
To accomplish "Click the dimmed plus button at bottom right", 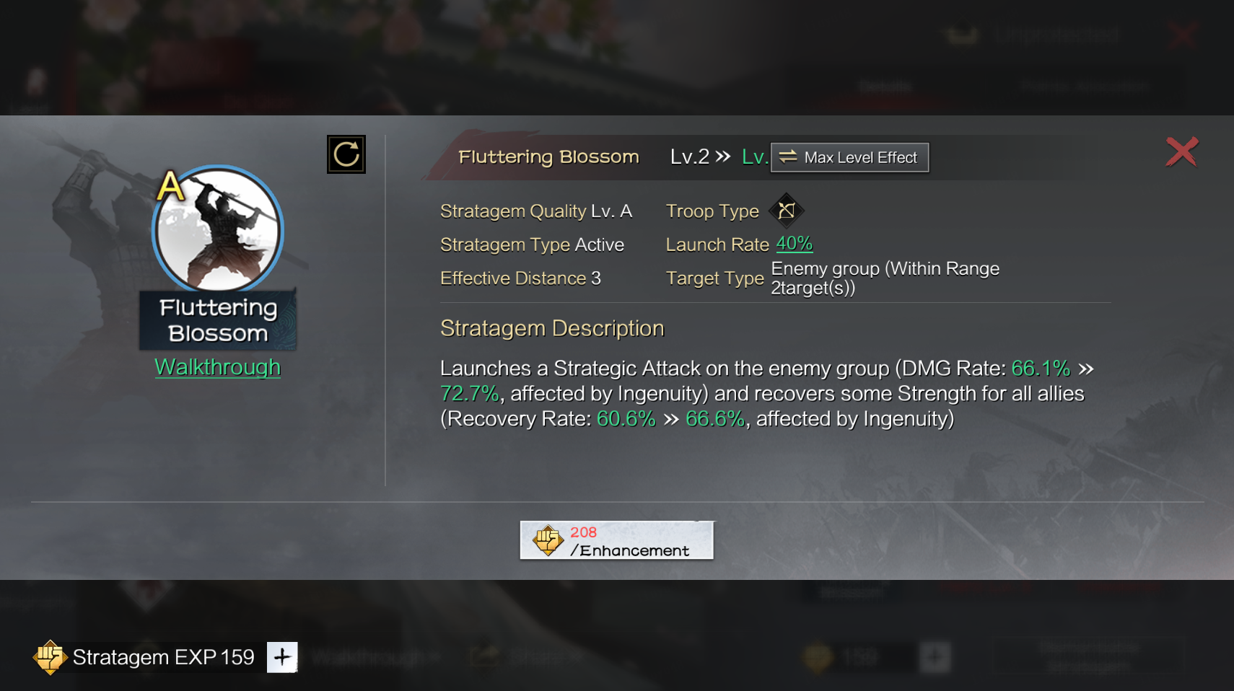I will click(x=935, y=657).
